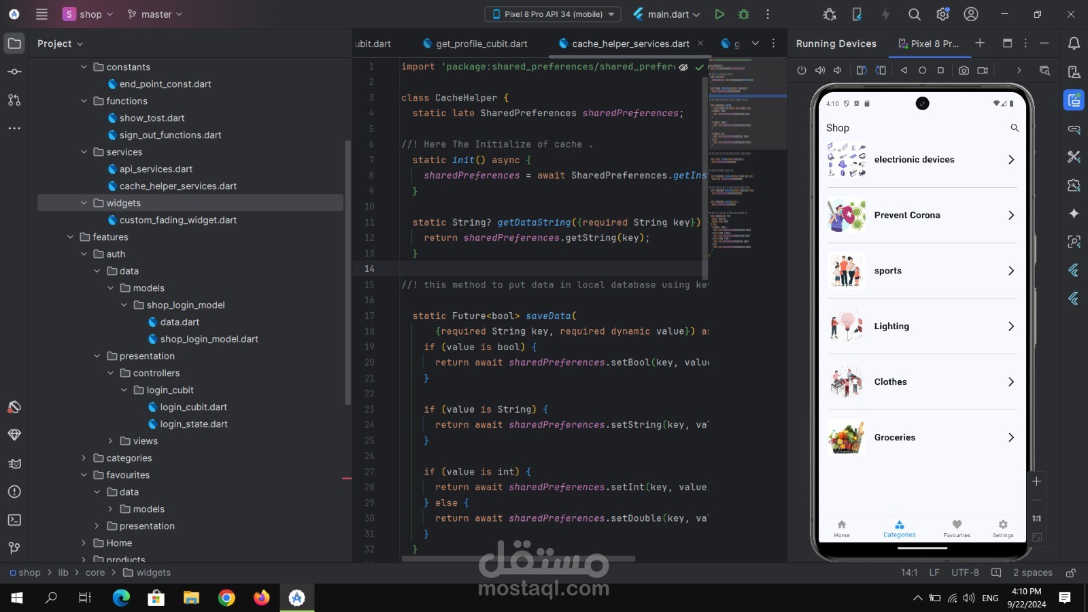The height and width of the screenshot is (612, 1088).
Task: Open the Pixel 8 Pro device selector dropdown
Action: click(x=553, y=14)
